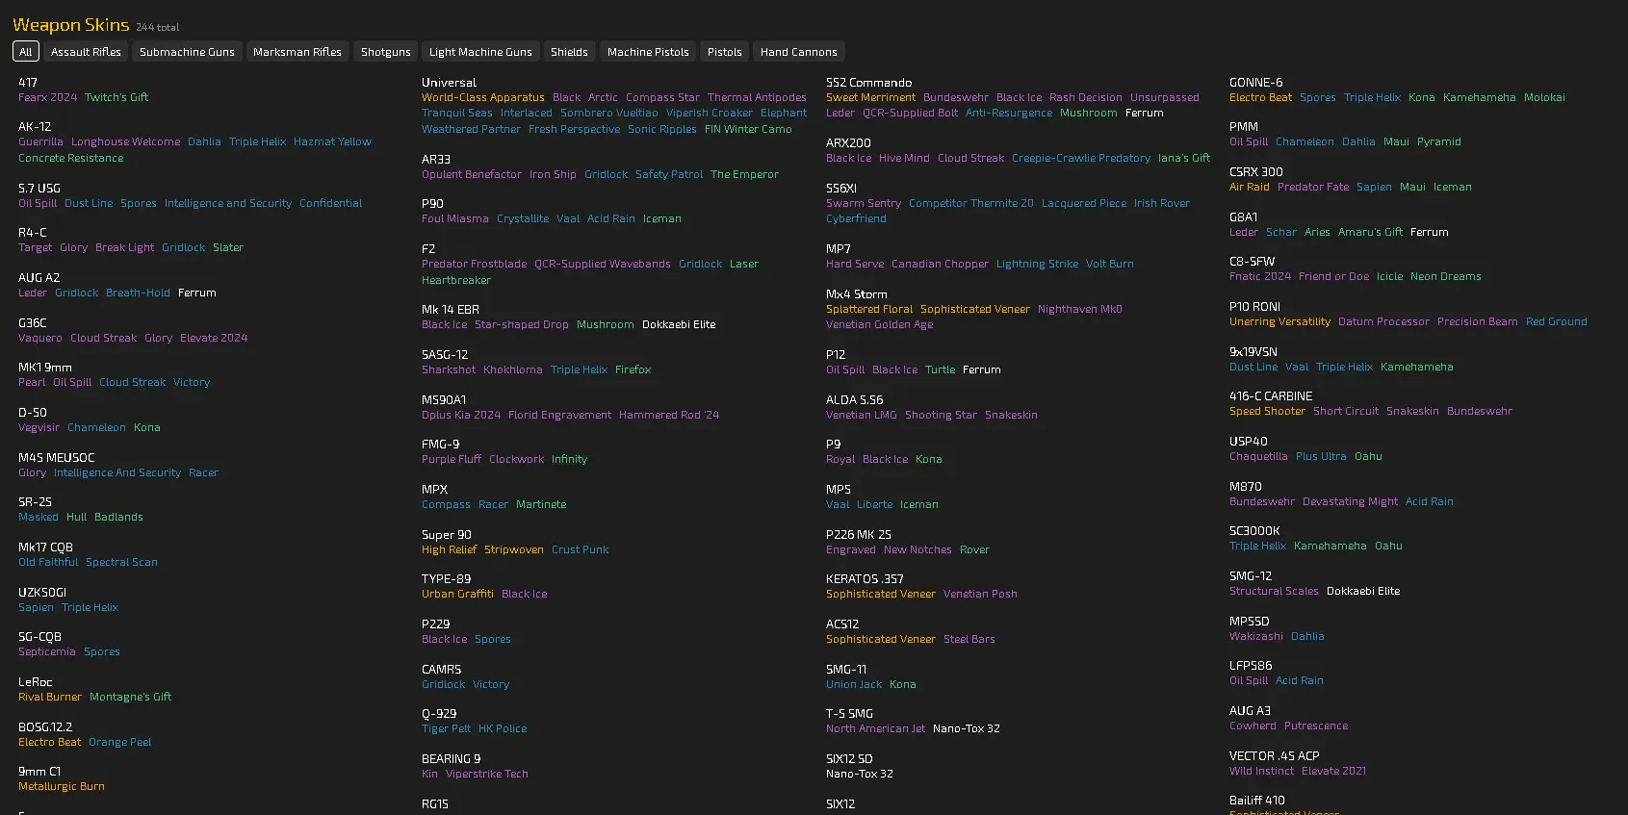This screenshot has width=1628, height=815.
Task: Select GONNE-6 Electro Beat skin
Action: 1260,97
